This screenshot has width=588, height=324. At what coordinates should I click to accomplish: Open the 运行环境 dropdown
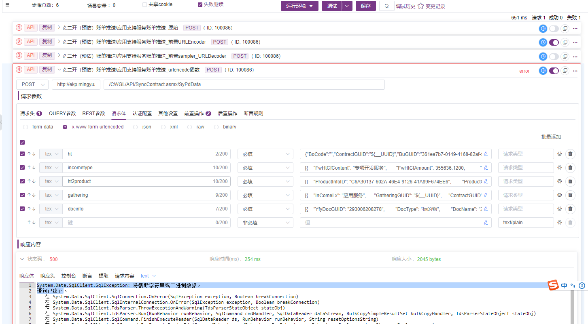[299, 6]
